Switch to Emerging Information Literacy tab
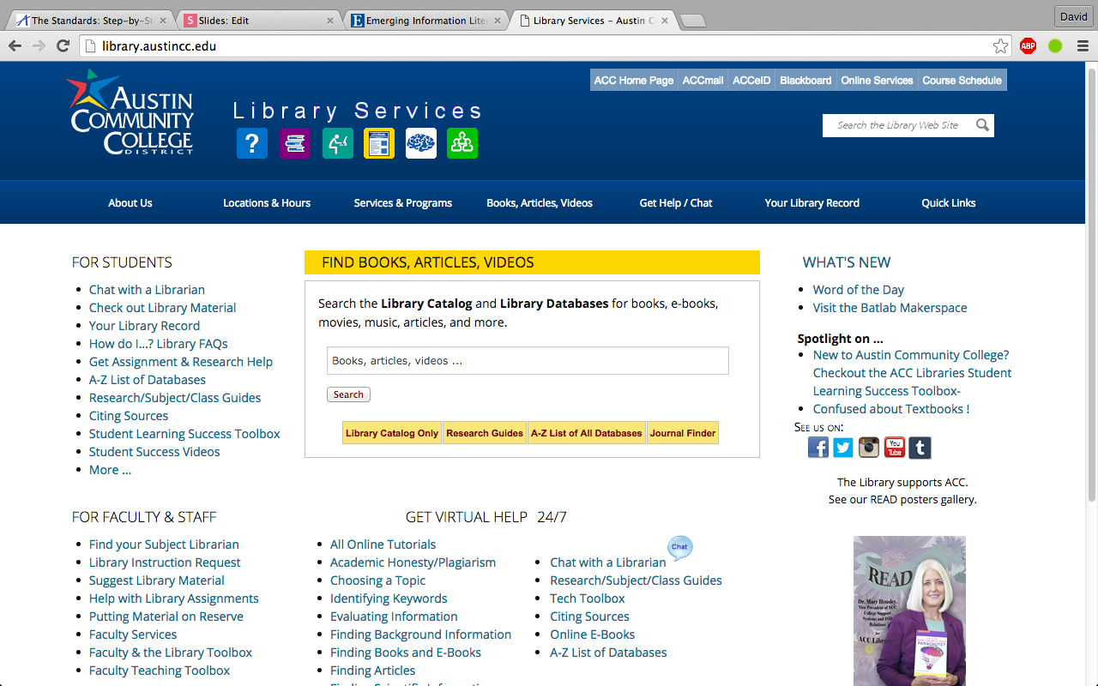This screenshot has height=686, width=1098. coord(425,21)
